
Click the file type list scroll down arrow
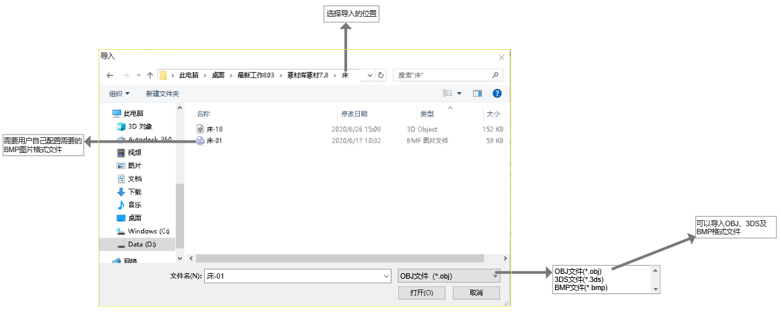pos(656,289)
